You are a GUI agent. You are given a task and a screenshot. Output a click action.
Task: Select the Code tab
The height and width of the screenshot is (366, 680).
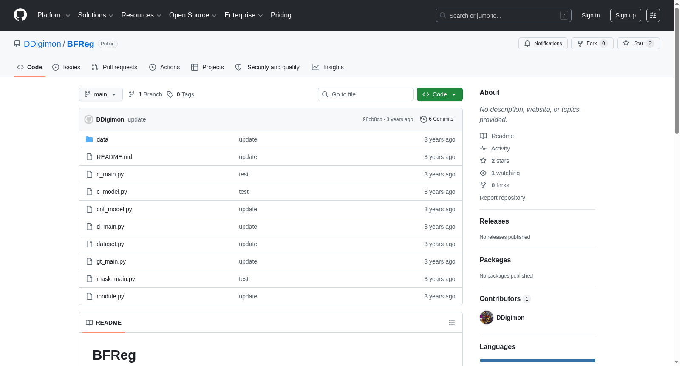(30, 67)
